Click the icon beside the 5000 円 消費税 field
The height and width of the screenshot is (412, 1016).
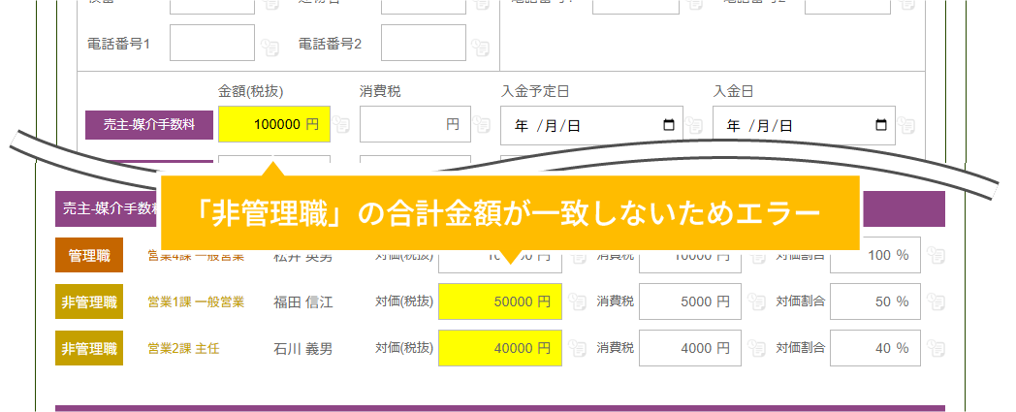(x=757, y=301)
